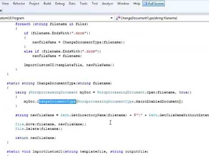This screenshot has width=209, height=156.
Task: Click the ".docx" string literal
Action: 79,33
